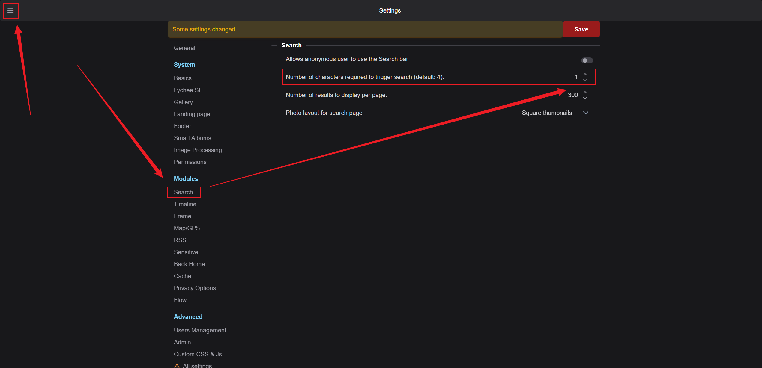Expand the Square thumbnails layout dropdown
This screenshot has height=368, width=762.
click(x=555, y=113)
